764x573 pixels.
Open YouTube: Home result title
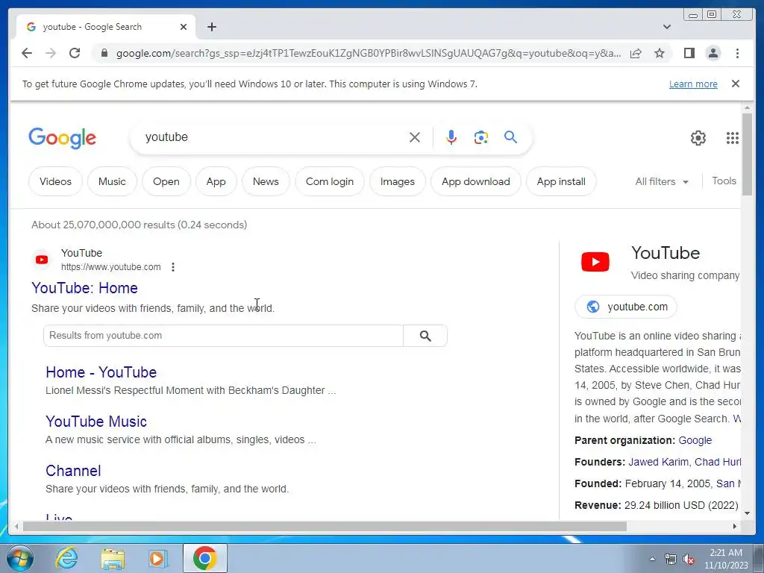[x=84, y=288]
